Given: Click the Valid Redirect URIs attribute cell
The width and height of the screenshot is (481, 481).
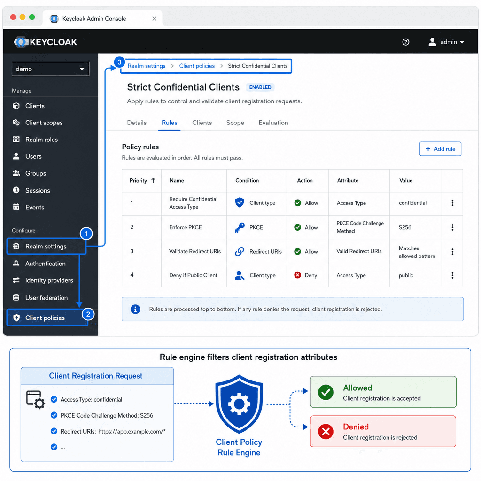Looking at the screenshot, I should 359,251.
